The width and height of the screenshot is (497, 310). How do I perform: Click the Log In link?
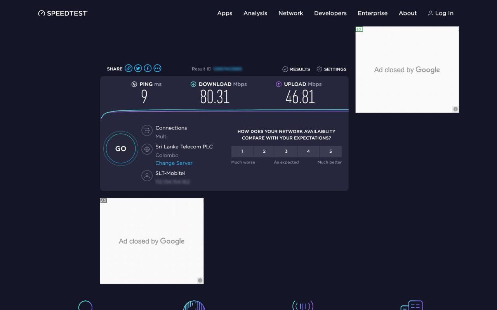click(441, 13)
